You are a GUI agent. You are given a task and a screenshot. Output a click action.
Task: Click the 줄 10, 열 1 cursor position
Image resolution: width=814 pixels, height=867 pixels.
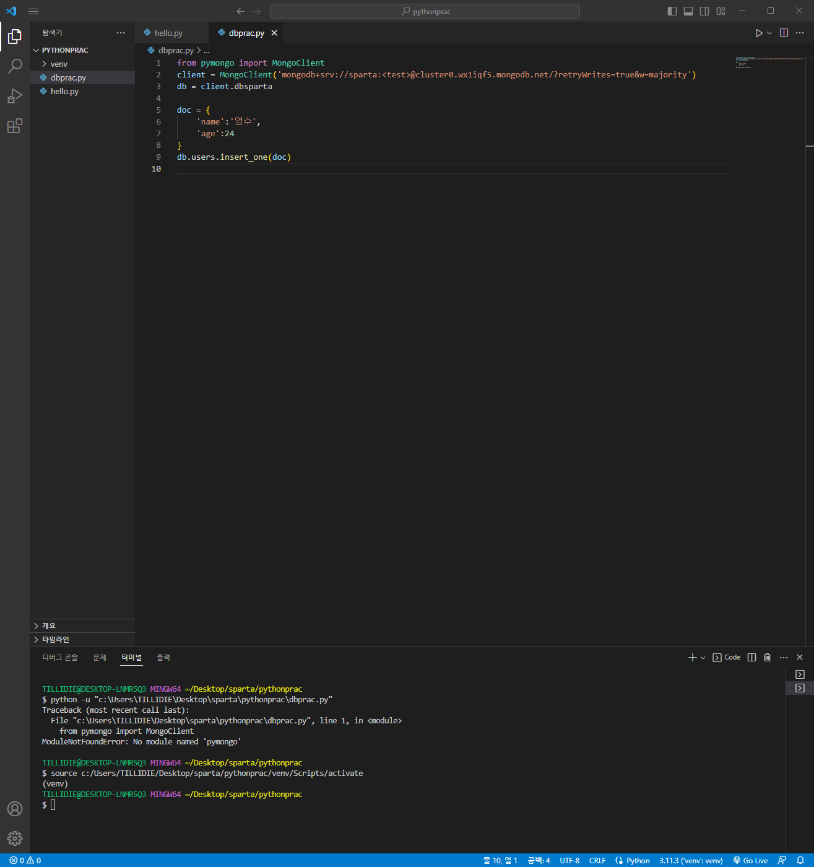point(500,861)
